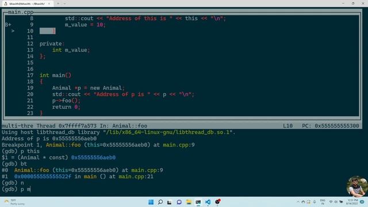Click 'In: Animal::foo' in status line
Image resolution: width=368 pixels, height=207 pixels.
tap(124, 126)
